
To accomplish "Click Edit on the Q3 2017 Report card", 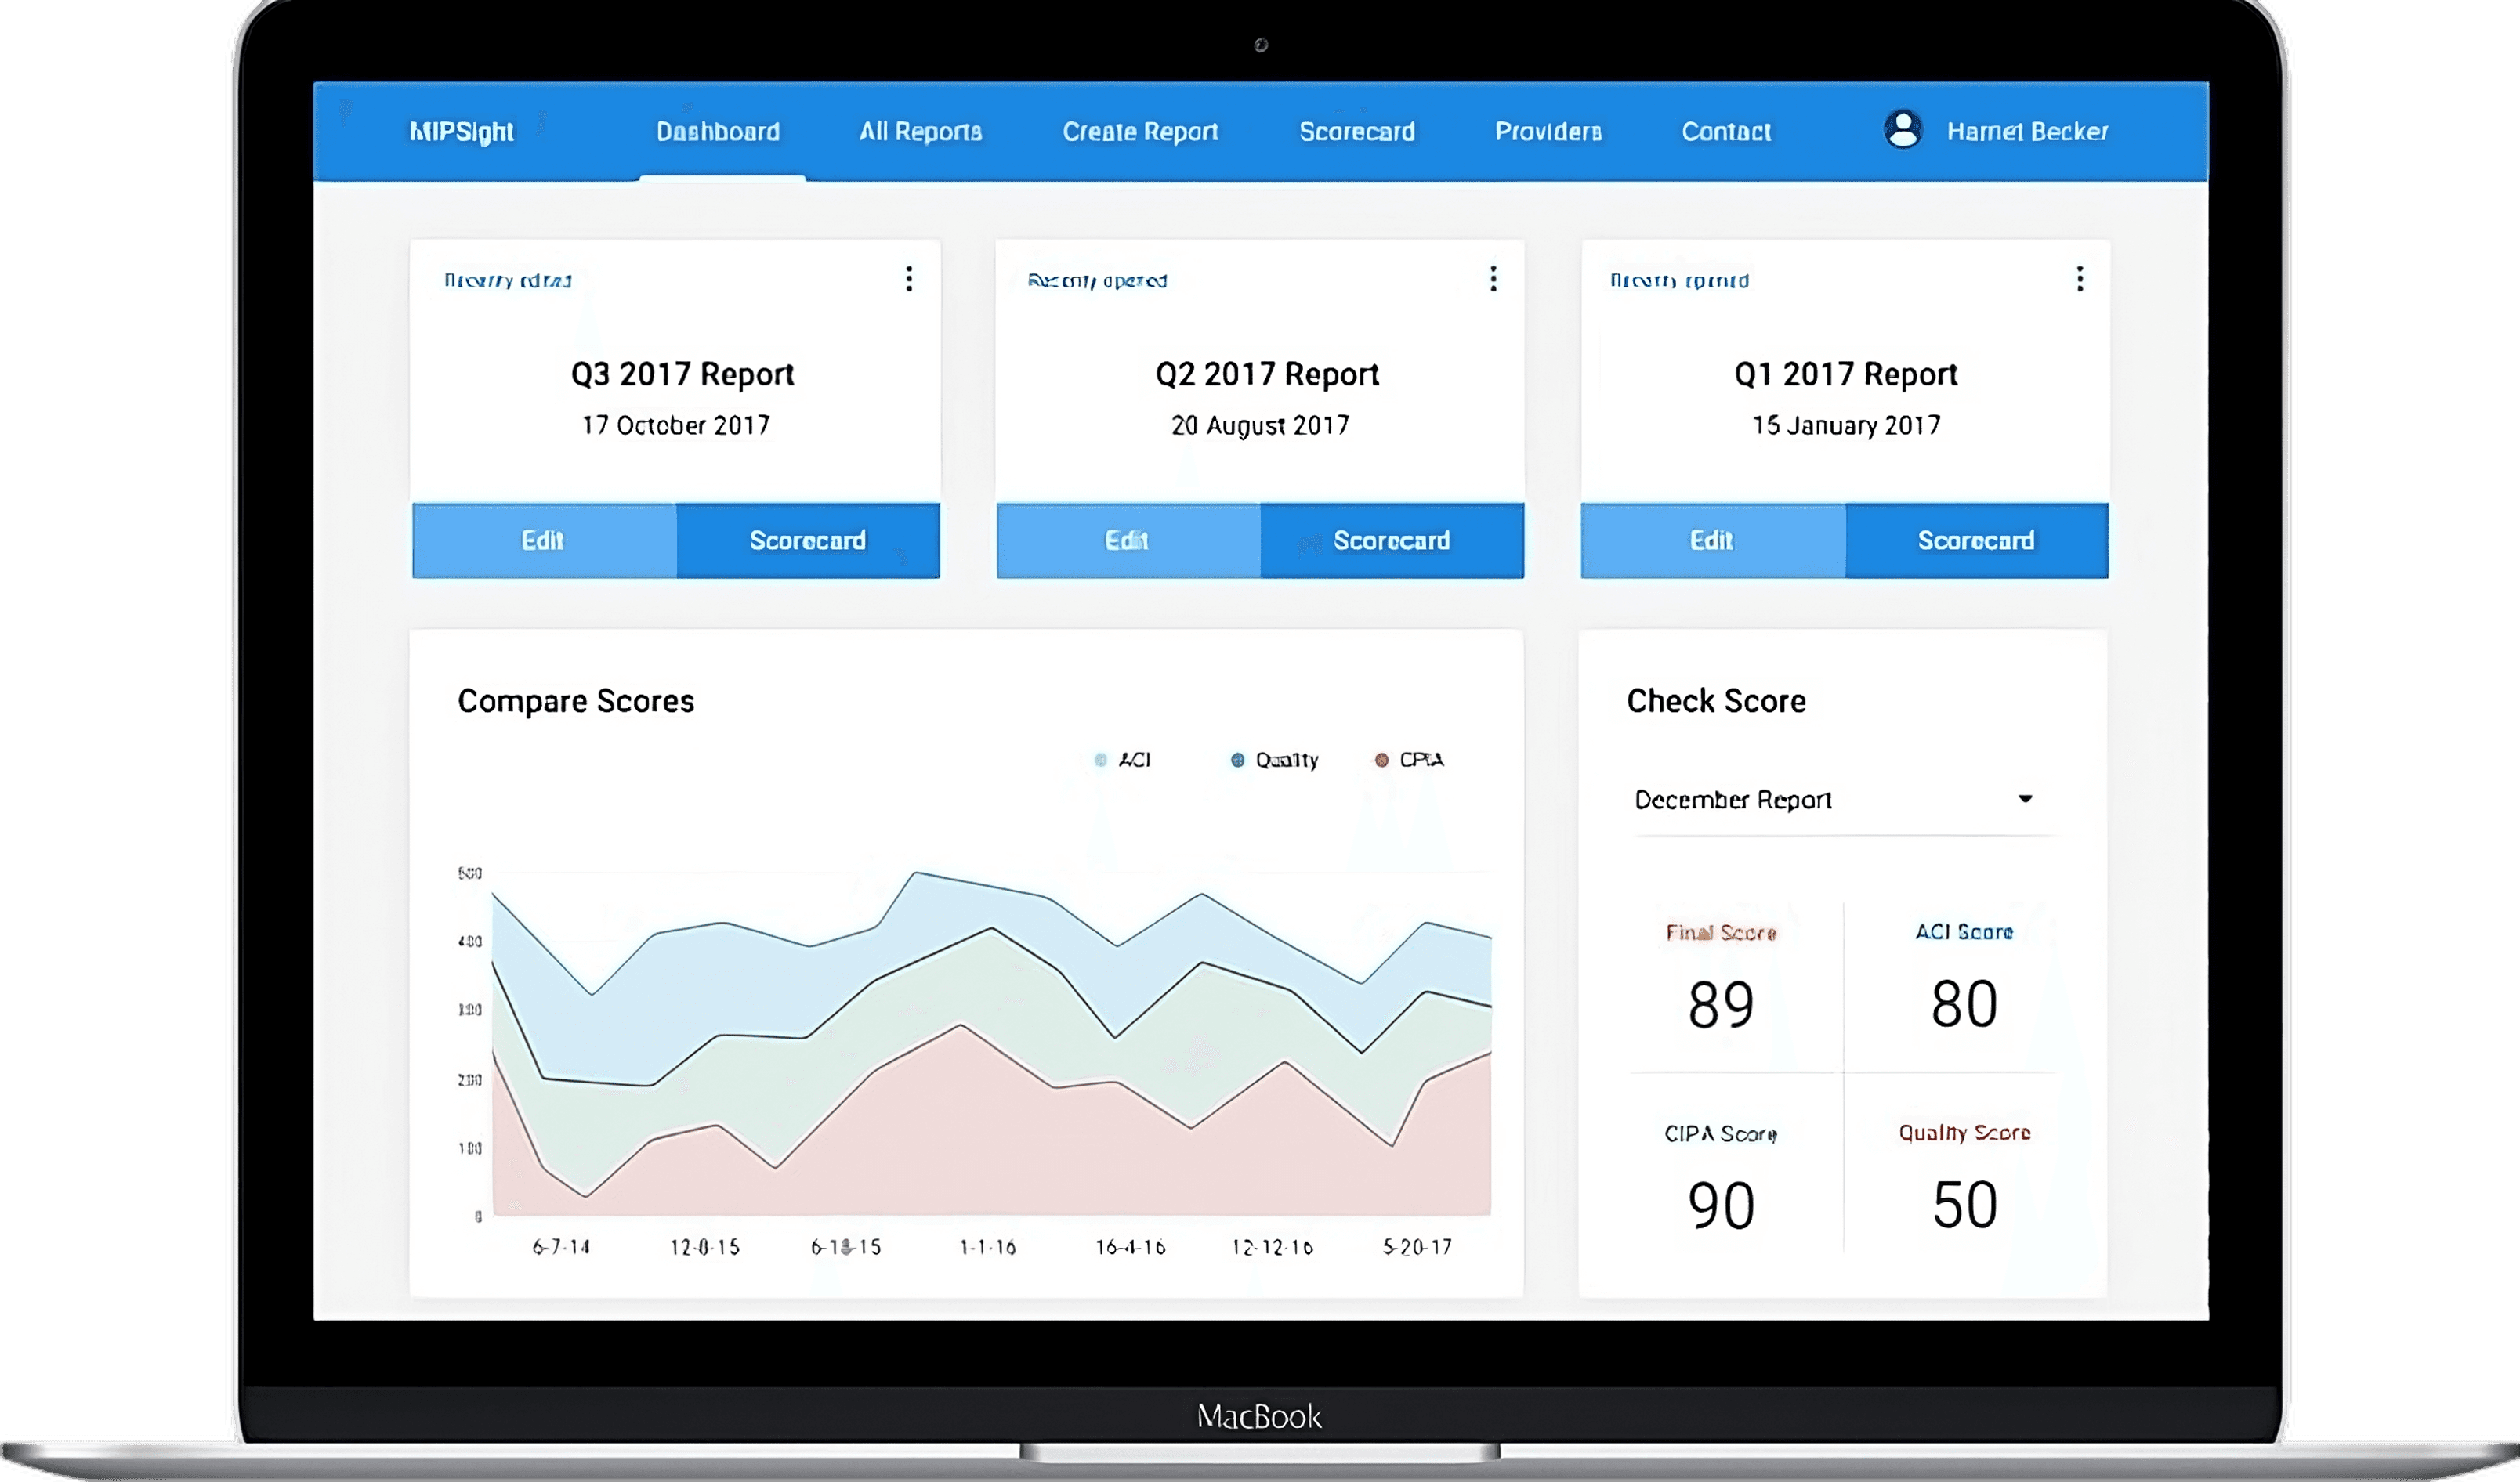I will click(x=543, y=540).
